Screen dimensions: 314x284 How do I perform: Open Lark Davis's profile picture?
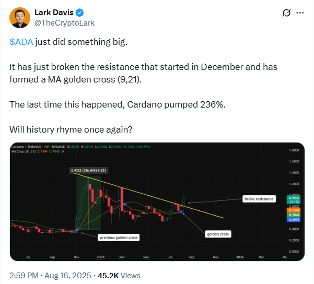tap(19, 18)
